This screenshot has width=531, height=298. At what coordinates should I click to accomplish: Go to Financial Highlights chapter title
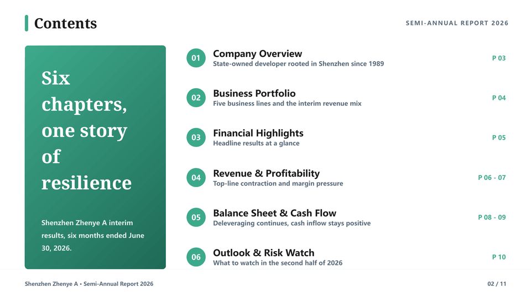coord(258,133)
